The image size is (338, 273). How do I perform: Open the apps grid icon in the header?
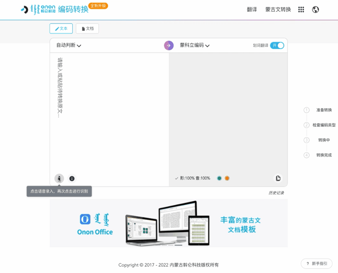(301, 9)
